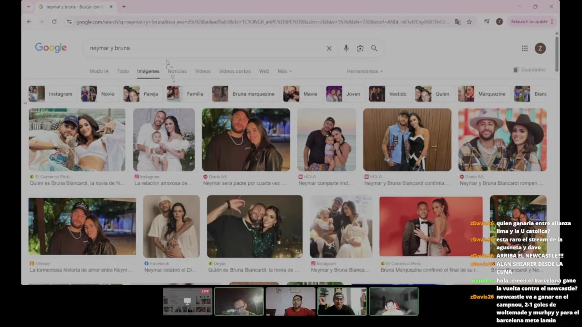This screenshot has width=582, height=327.
Task: Switch to Todo results tab
Action: pos(123,71)
